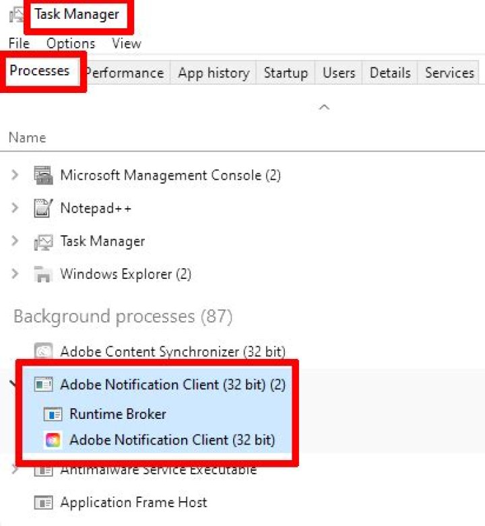Click the Antimalware Service Executable icon
Screen dimensions: 485x526
click(43, 470)
